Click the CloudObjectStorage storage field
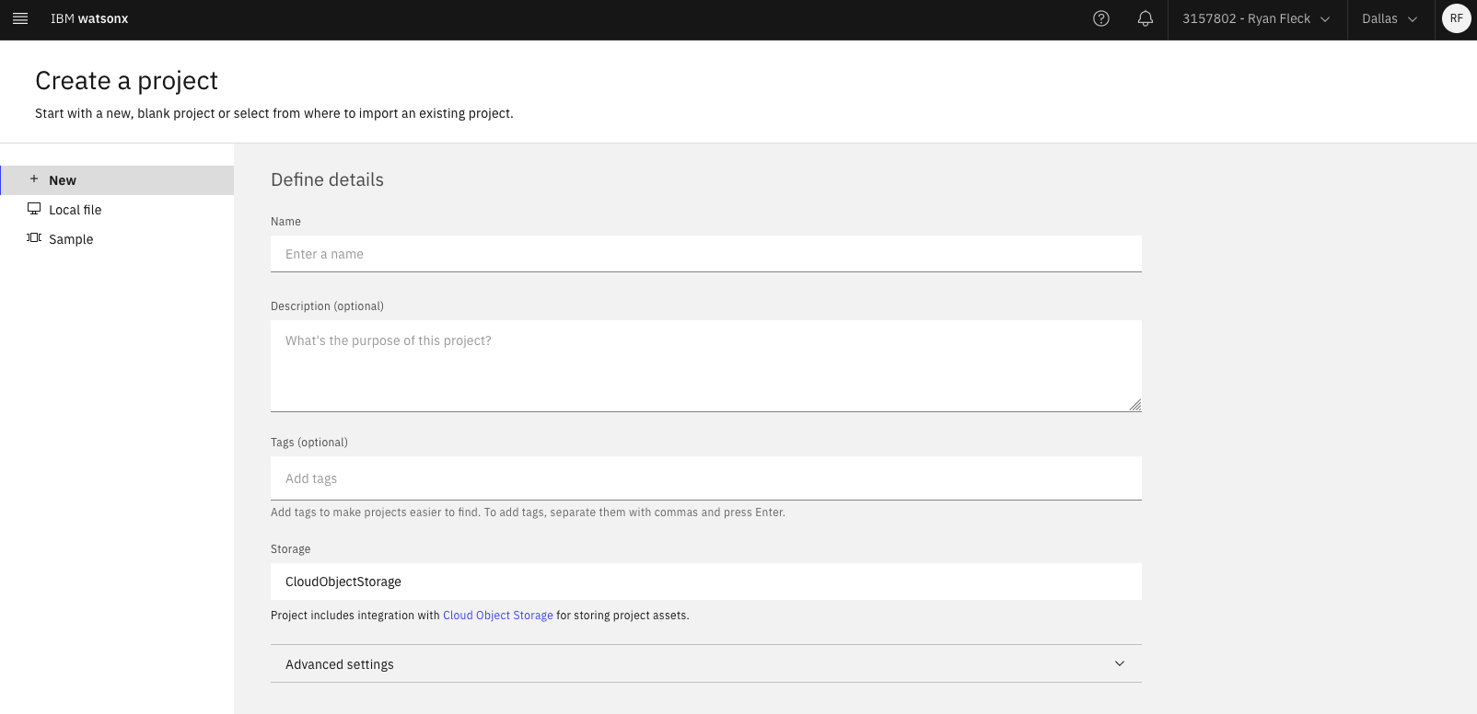This screenshot has height=714, width=1477. (x=705, y=582)
